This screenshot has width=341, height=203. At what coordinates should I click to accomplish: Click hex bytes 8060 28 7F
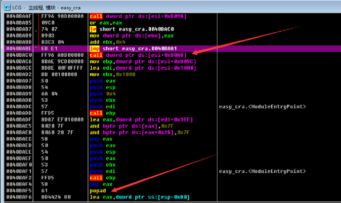tap(57, 132)
